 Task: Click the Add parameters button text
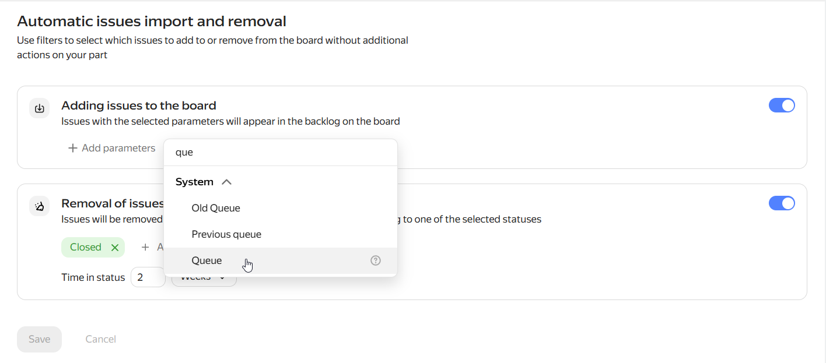coord(118,148)
